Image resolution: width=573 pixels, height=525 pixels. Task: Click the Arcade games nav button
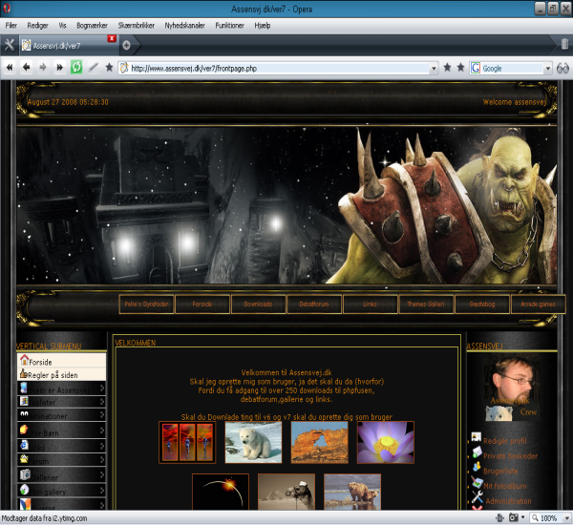coord(538,304)
